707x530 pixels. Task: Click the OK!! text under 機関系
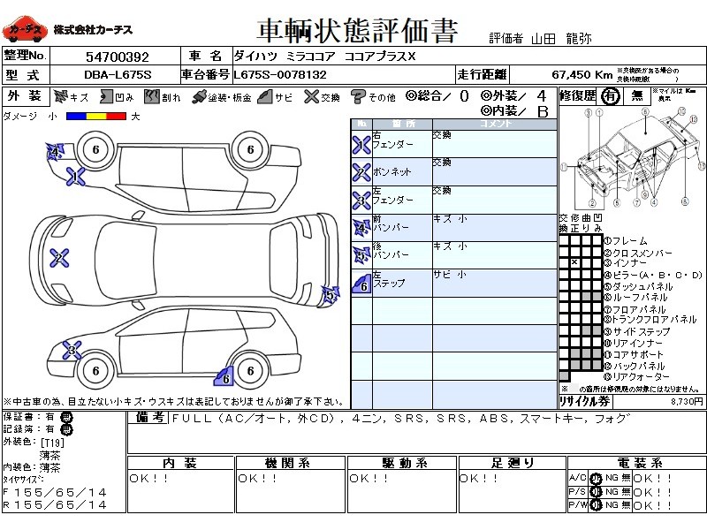[257, 478]
